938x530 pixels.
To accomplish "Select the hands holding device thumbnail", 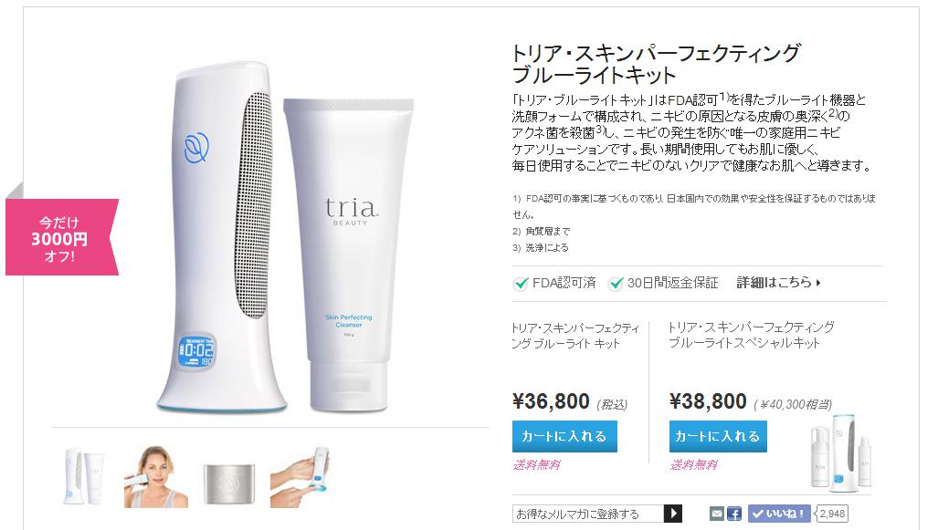I will (x=300, y=477).
